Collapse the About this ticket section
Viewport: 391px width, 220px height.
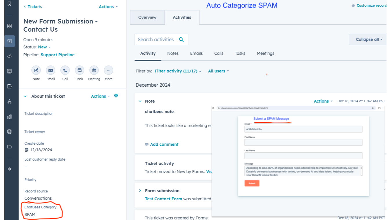tap(25, 96)
